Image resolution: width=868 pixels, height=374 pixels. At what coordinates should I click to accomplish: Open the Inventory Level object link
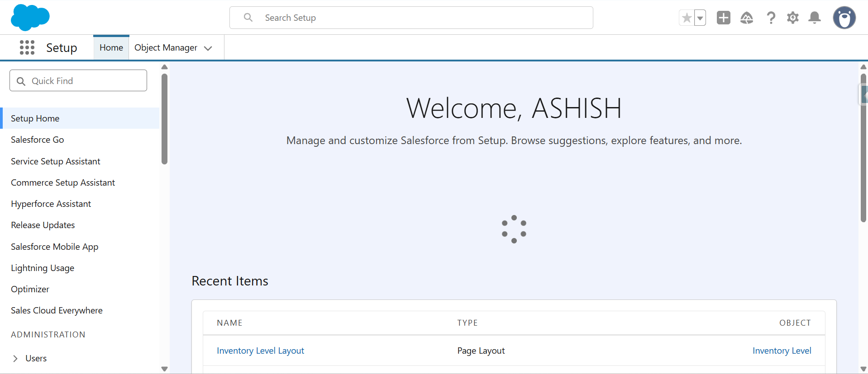pyautogui.click(x=782, y=351)
